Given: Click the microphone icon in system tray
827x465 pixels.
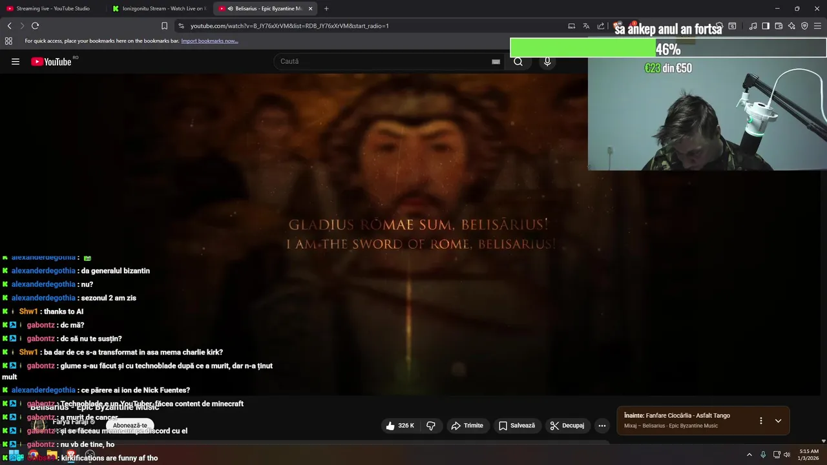Looking at the screenshot, I should point(763,455).
